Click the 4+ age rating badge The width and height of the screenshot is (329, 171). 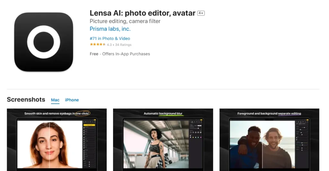click(201, 13)
